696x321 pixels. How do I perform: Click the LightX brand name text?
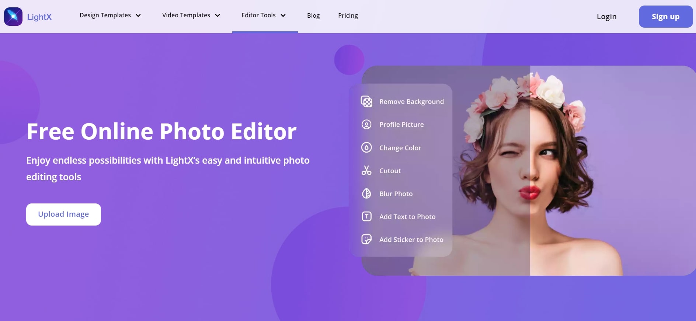(39, 17)
